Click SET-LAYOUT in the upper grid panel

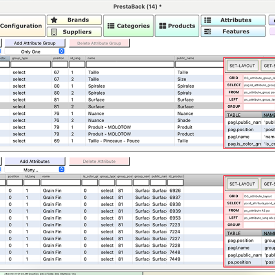pyautogui.click(x=242, y=66)
